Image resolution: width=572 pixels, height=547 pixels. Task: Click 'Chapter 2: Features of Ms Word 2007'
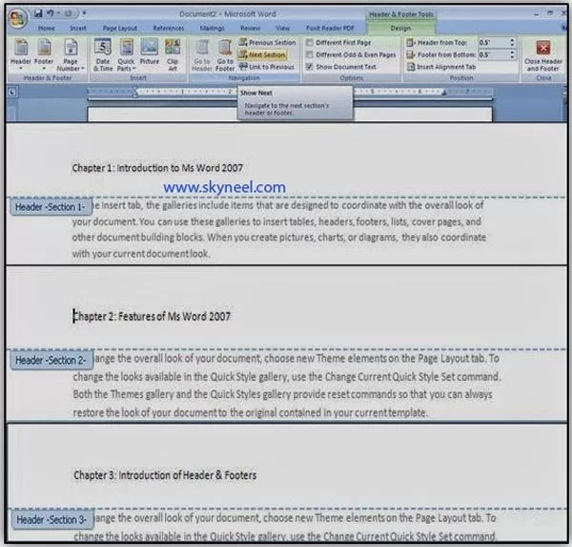[152, 316]
